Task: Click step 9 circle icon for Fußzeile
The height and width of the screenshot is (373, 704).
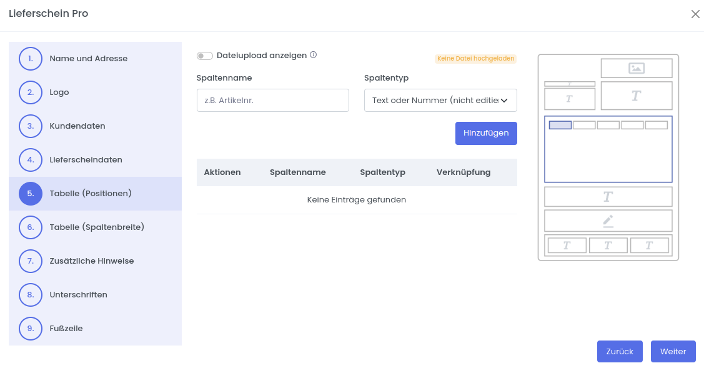Action: 31,329
